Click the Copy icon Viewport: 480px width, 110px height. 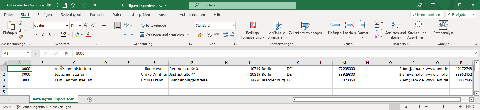point(21,30)
